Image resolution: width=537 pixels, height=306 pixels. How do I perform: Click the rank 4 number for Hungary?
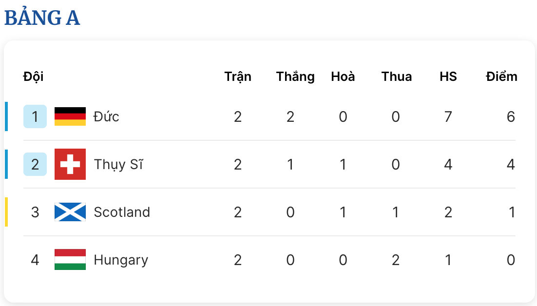pyautogui.click(x=35, y=260)
